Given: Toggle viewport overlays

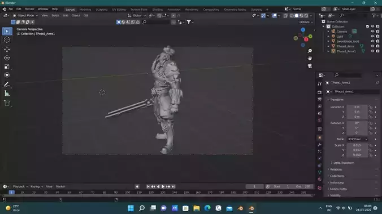Looking at the screenshot, I should [274, 16].
